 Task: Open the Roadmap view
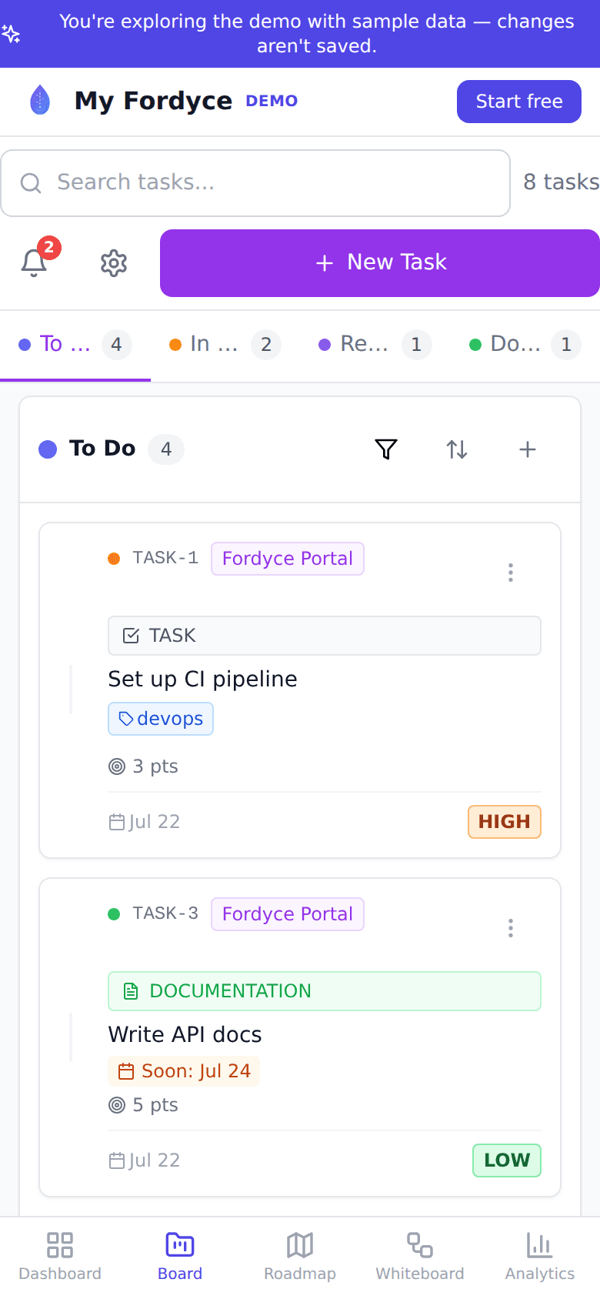point(300,1257)
